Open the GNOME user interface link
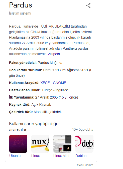Viewport: 123px width, 169px height. point(59,83)
